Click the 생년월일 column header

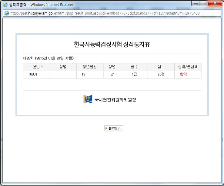(90, 67)
